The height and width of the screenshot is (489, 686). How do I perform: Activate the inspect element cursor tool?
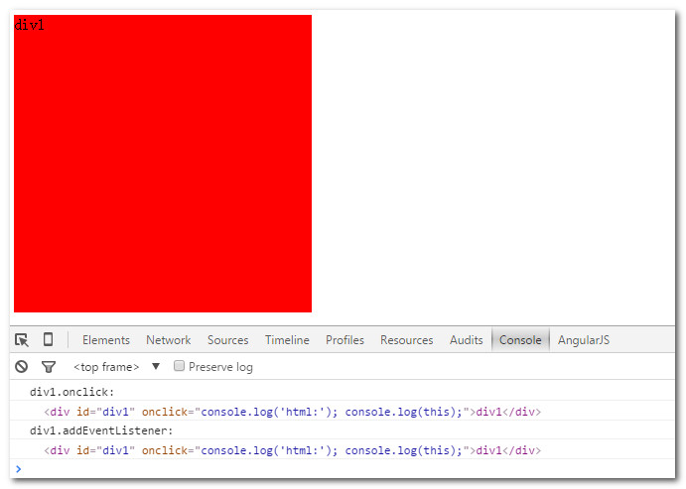22,340
